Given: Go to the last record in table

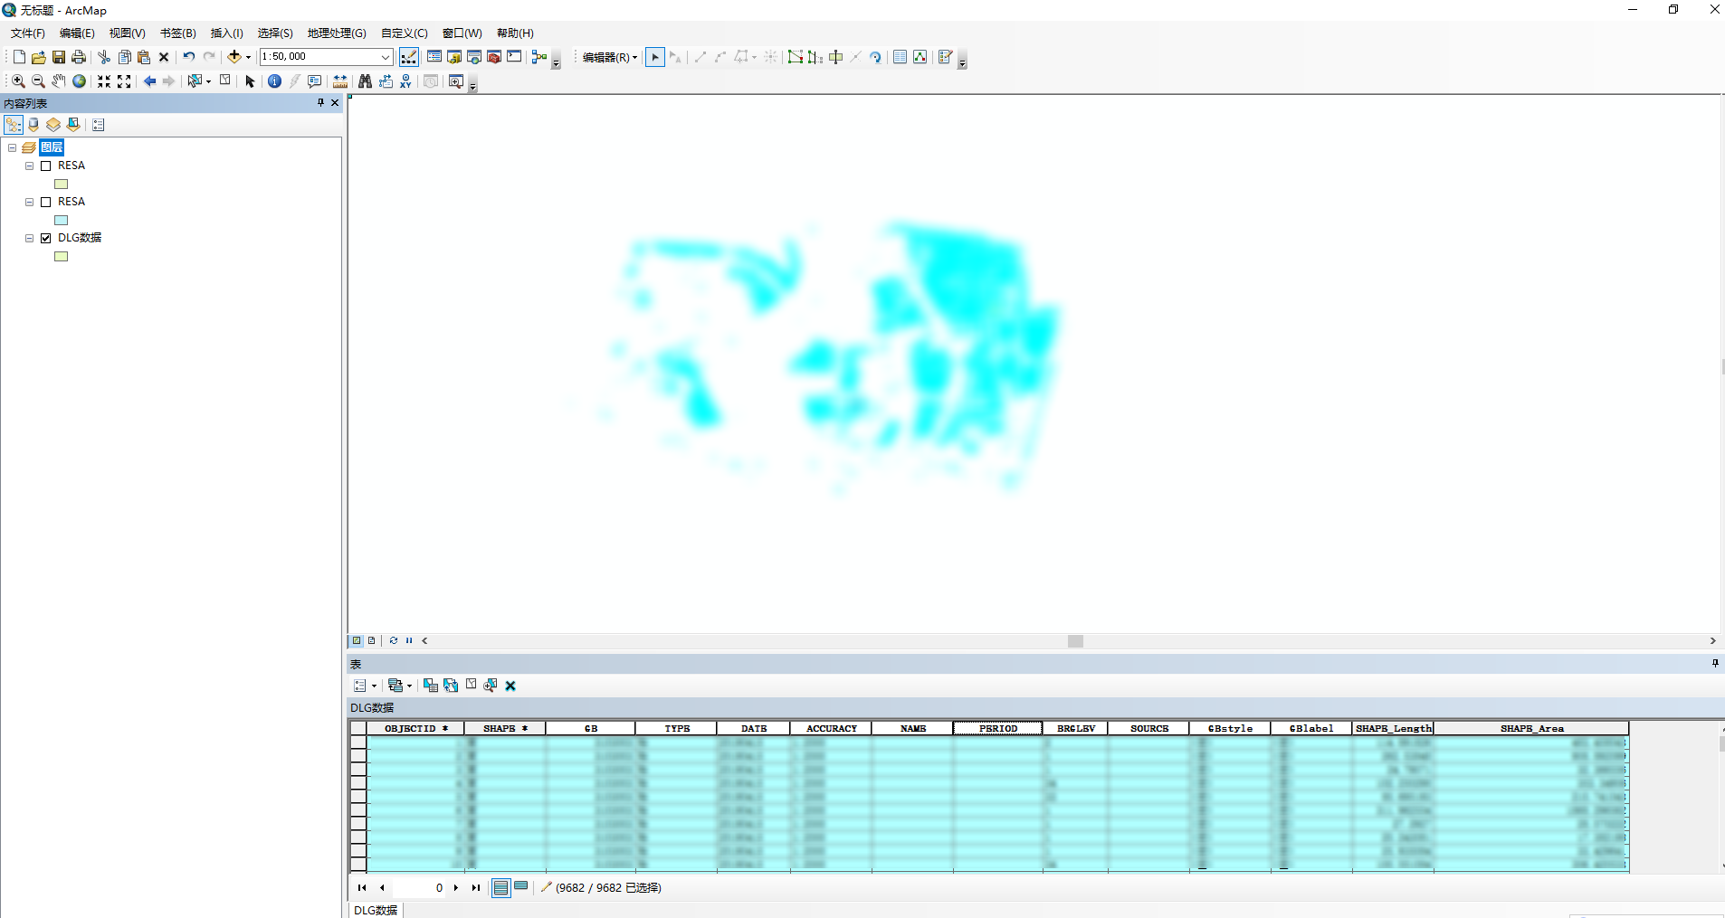Looking at the screenshot, I should pyautogui.click(x=476, y=888).
